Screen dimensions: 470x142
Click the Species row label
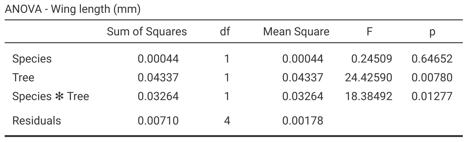pyautogui.click(x=32, y=59)
